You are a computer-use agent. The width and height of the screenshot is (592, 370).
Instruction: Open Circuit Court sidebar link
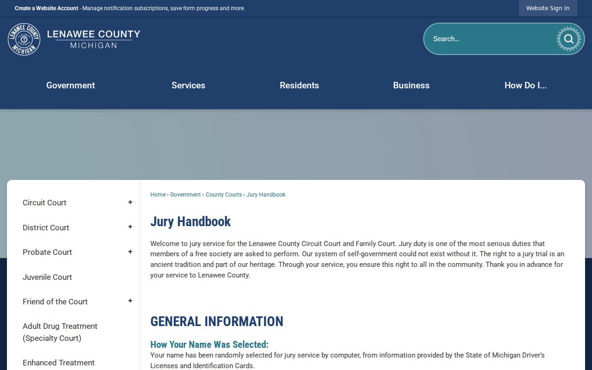coord(44,203)
